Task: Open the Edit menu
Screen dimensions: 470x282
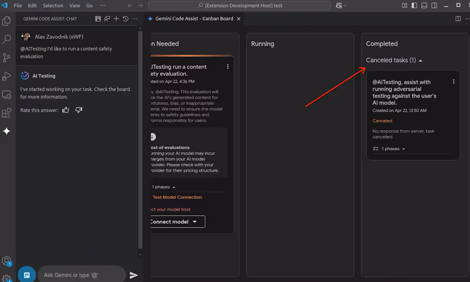Action: click(32, 6)
